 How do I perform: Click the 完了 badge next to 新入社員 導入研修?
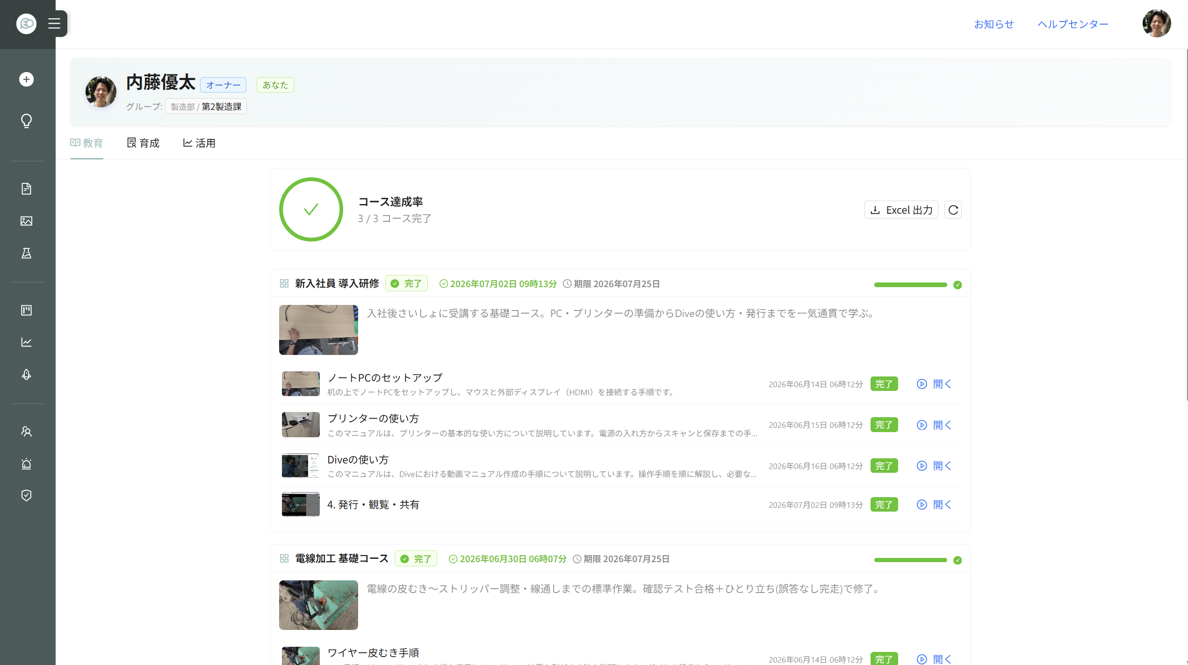(x=406, y=283)
